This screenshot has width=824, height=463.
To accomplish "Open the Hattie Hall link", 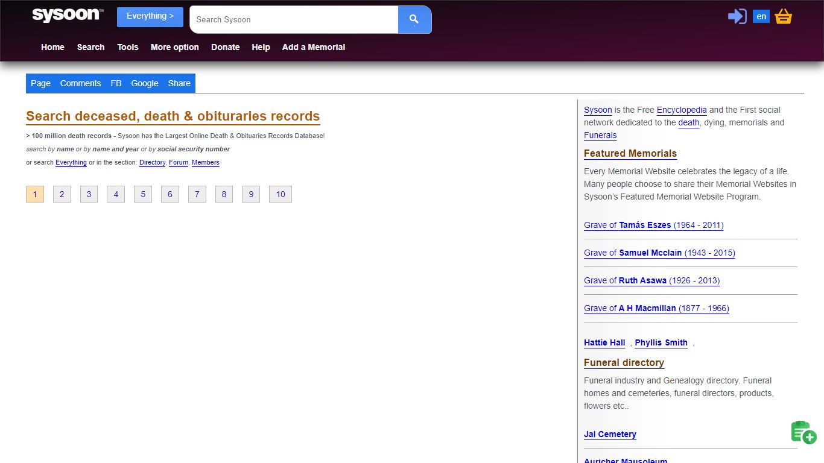I will 604,342.
